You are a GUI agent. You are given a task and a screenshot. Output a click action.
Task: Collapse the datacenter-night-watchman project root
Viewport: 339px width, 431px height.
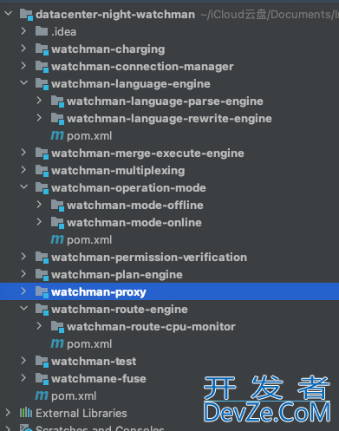(9, 14)
